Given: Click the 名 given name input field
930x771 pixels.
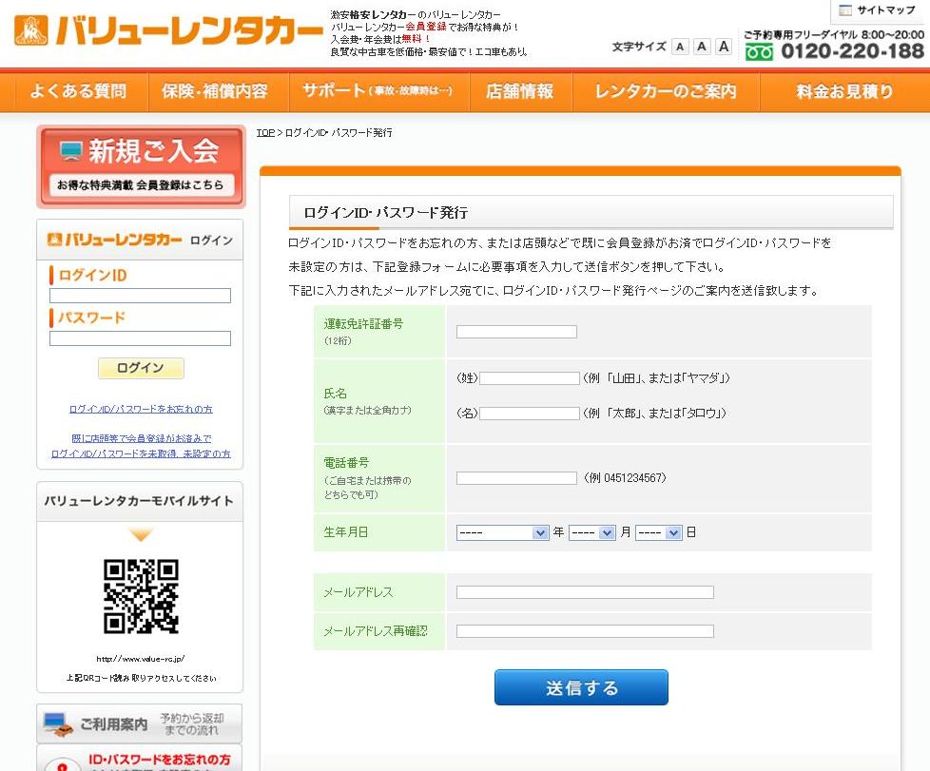Looking at the screenshot, I should tap(529, 414).
